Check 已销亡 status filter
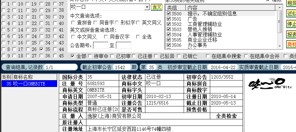Viewport: 296px width, 132px height. click(x=179, y=56)
